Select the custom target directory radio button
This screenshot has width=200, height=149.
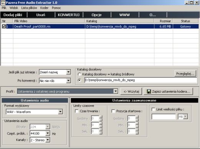[x=79, y=80]
